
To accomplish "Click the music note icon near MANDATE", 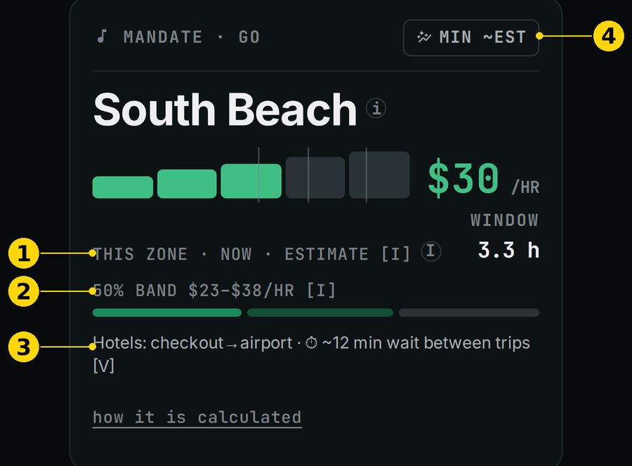I will pyautogui.click(x=103, y=36).
